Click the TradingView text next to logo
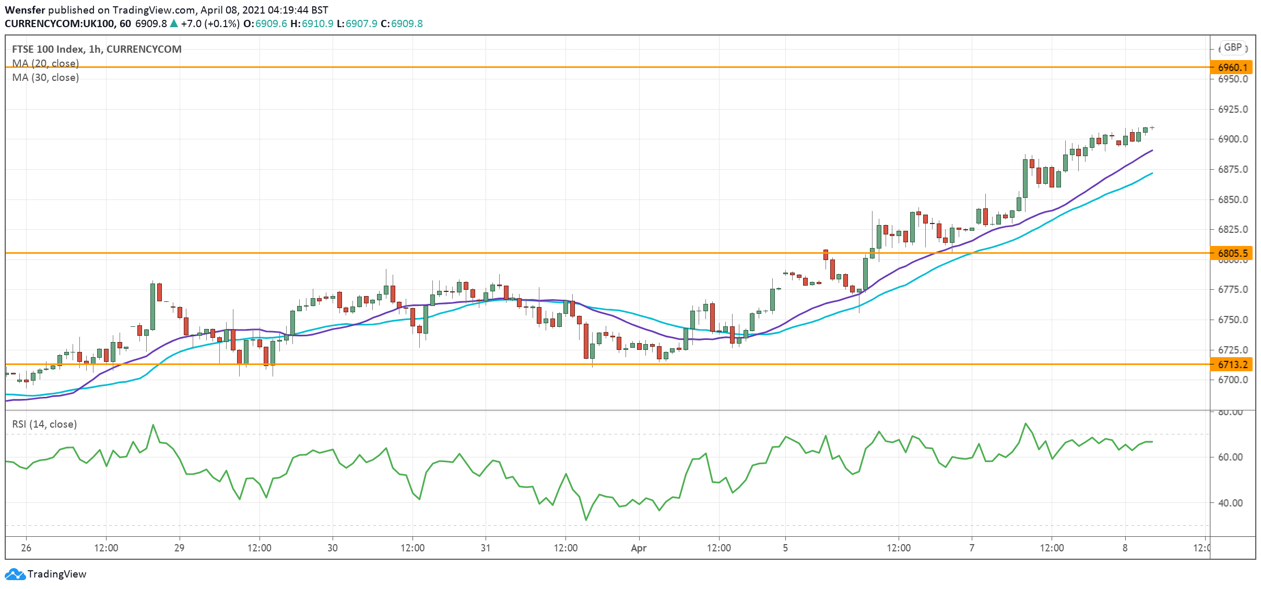 (x=56, y=574)
